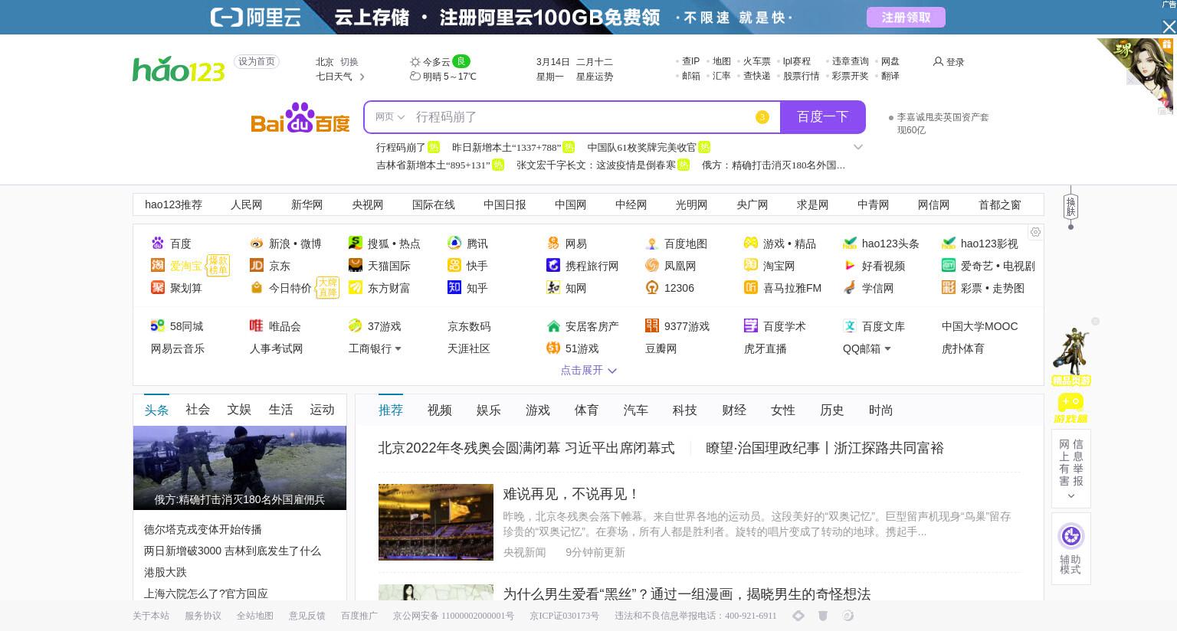
Task: Open headline 北京2022年冬残奥会圆满闭幕
Action: tap(526, 448)
